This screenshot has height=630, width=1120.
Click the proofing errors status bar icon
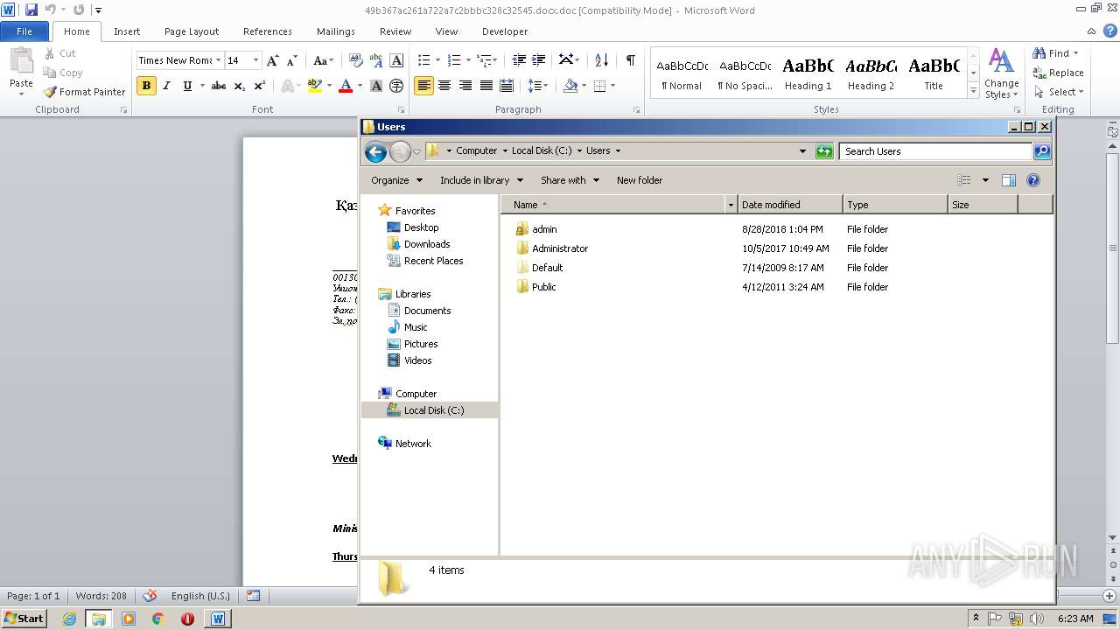click(x=150, y=596)
